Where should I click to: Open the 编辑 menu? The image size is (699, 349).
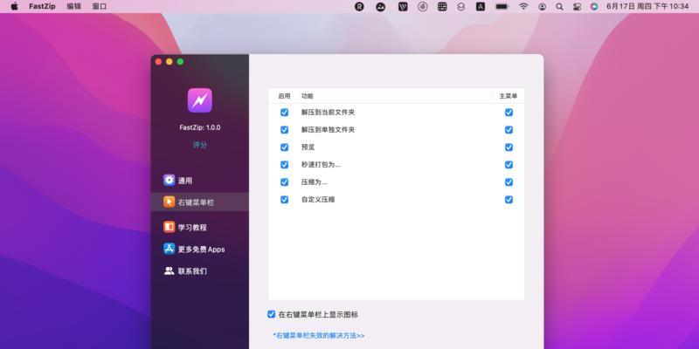click(x=73, y=7)
